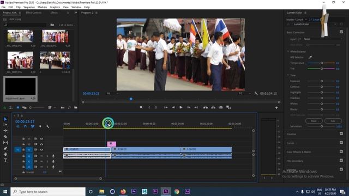Image resolution: width=349 pixels, height=196 pixels.
Task: Click Find magnifier in project panel footer
Action: (x=69, y=108)
